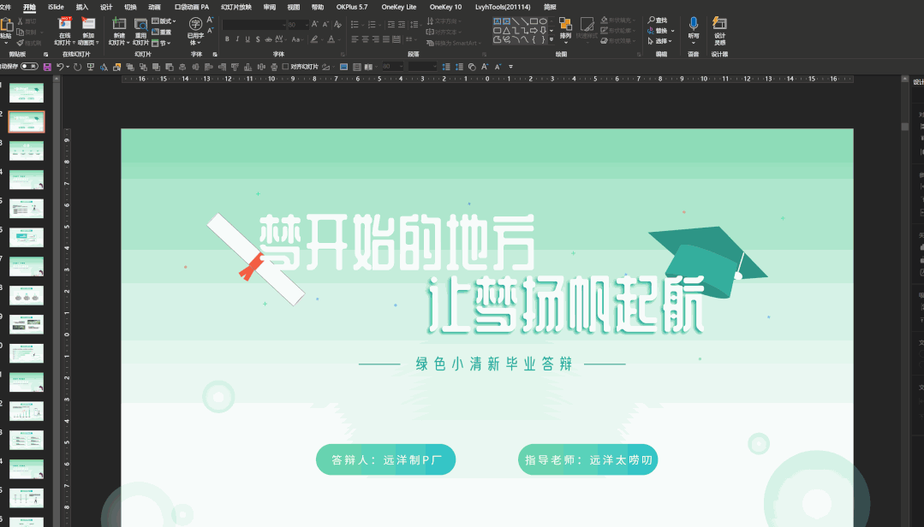Viewport: 924px width, 527px height.
Task: Open the Slide Show (幻灯片放映) tab
Action: (236, 7)
